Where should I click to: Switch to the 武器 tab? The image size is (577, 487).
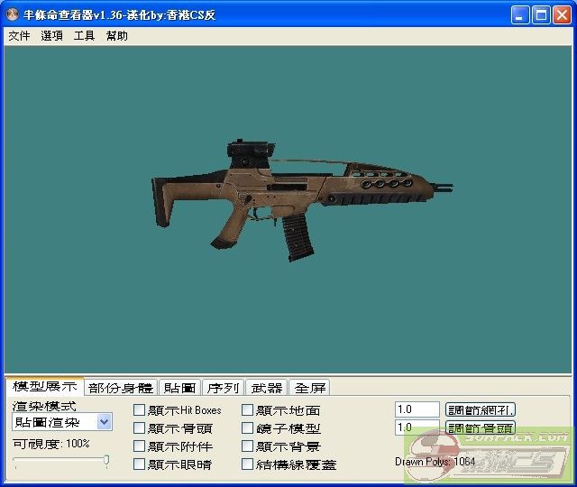point(267,388)
